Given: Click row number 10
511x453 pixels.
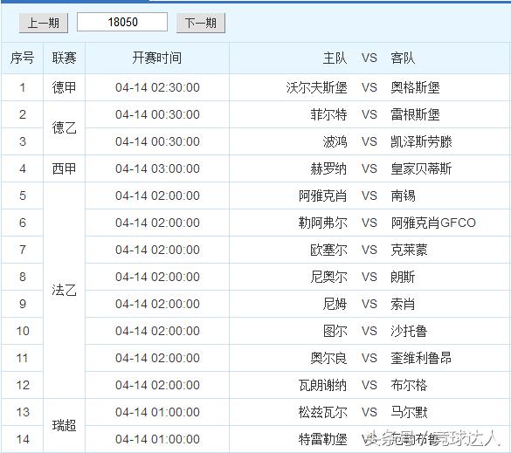Looking at the screenshot, I should [x=23, y=331].
